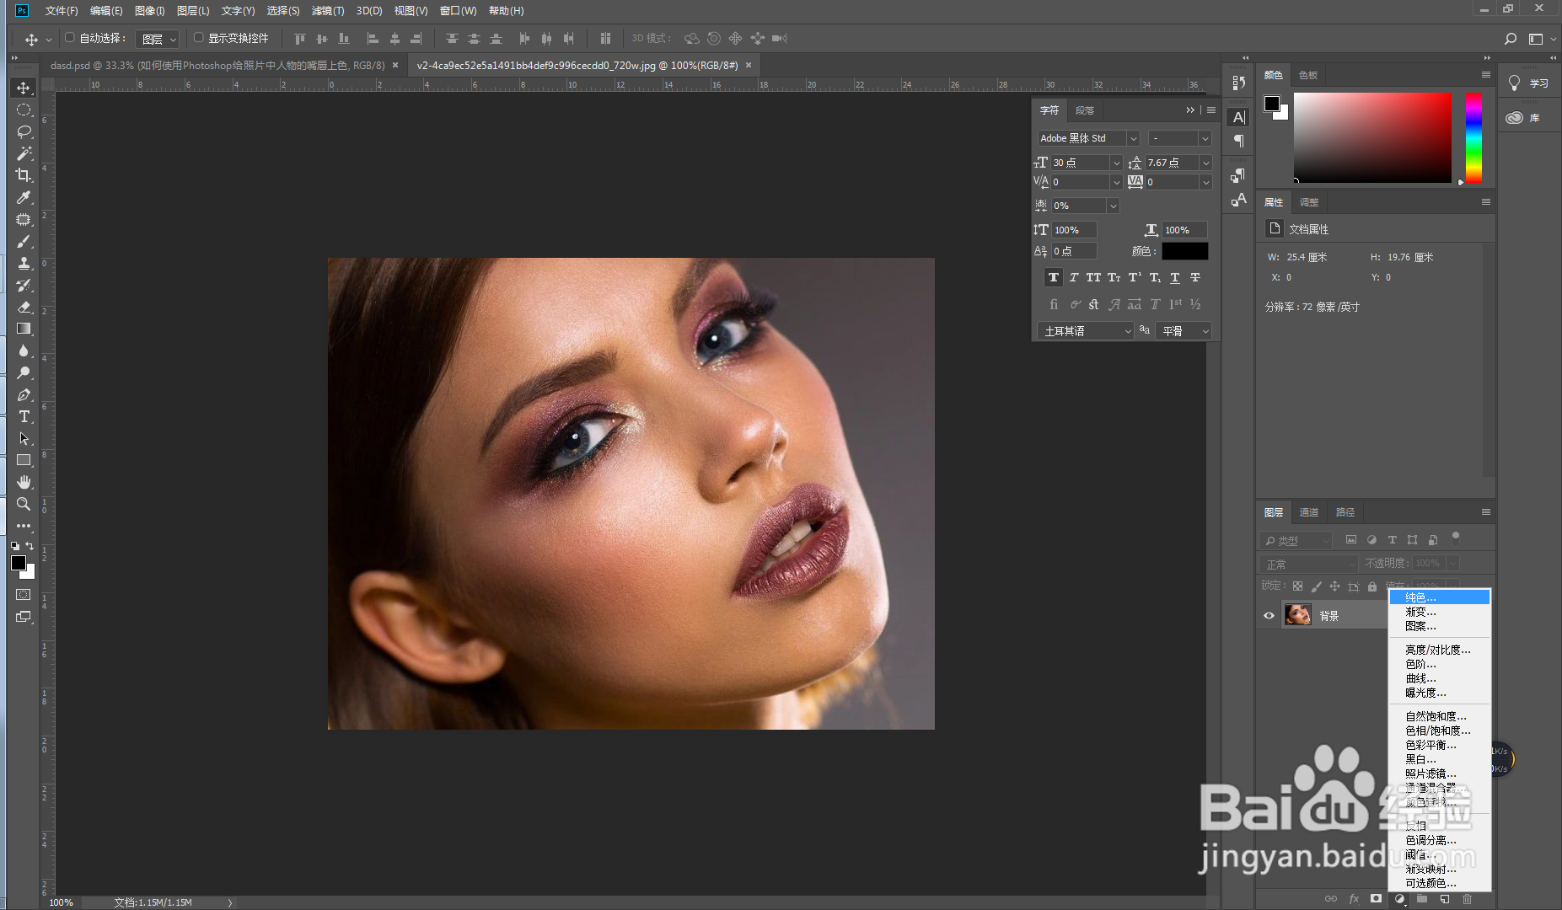Select the Horizontal Type tool

pos(23,416)
